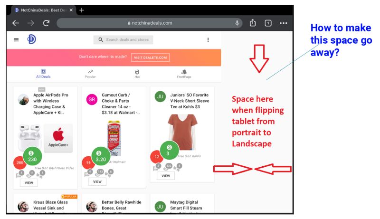Click the comments icon on the Kohls tee deal
Screen dimensions: 380x219
tap(157, 167)
